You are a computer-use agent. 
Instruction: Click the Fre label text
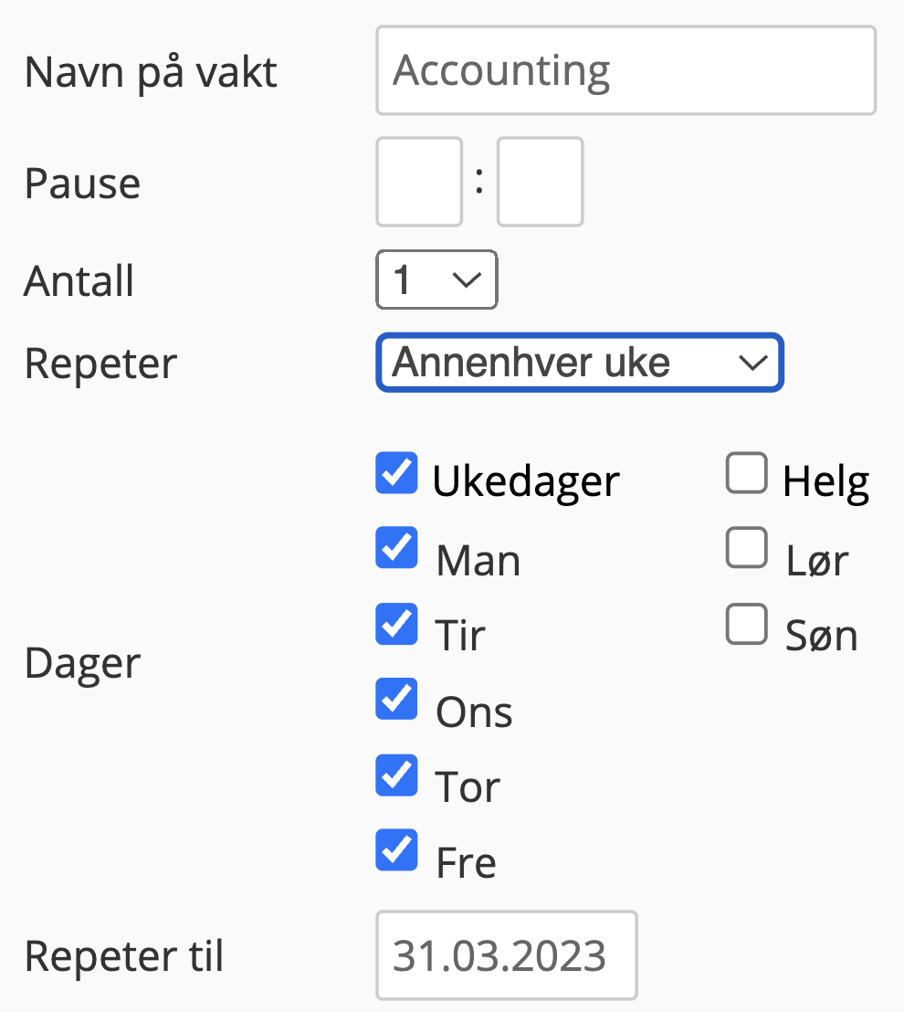466,862
